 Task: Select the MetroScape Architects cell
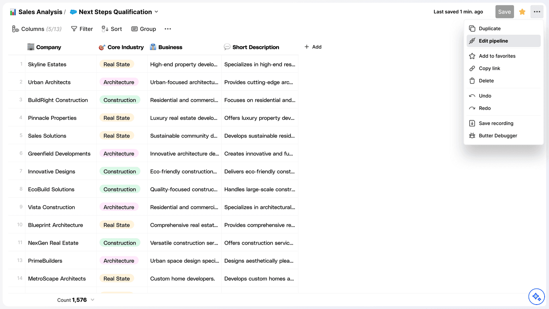pyautogui.click(x=61, y=278)
